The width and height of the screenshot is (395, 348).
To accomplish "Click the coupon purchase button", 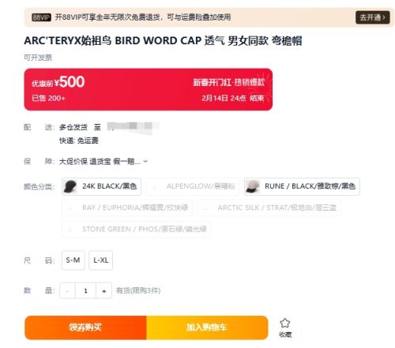I will [85, 327].
